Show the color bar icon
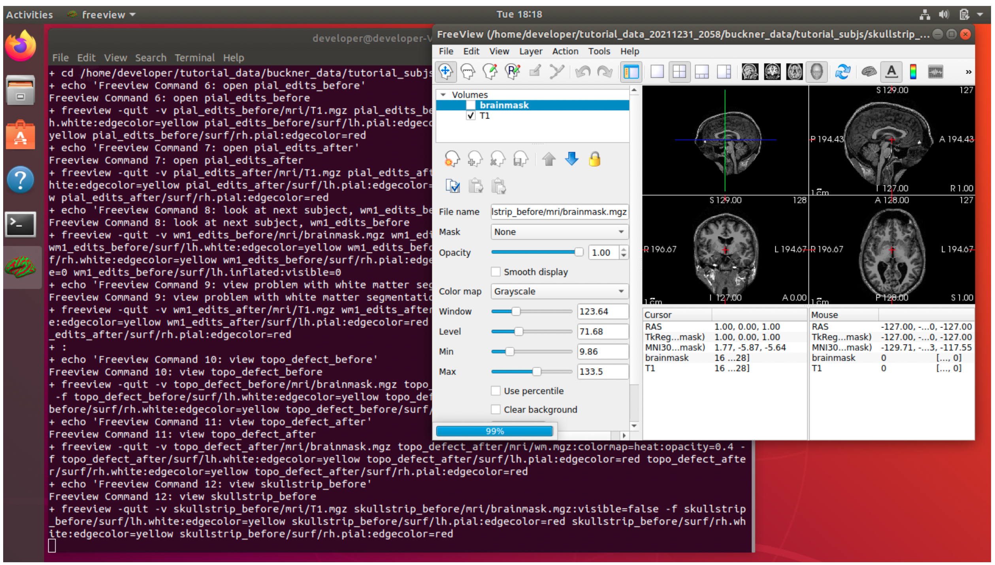 pyautogui.click(x=913, y=72)
